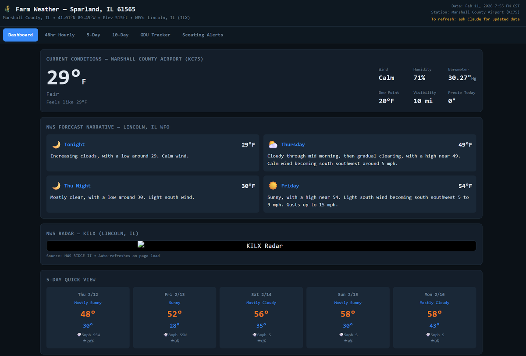Viewport: 526px width, 356px height.
Task: Click 'Data: Feb 11, 2026 7:55 PM CST' timestamp
Action: click(x=486, y=6)
